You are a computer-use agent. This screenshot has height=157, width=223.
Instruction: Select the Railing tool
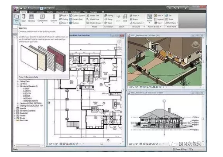(109, 16)
